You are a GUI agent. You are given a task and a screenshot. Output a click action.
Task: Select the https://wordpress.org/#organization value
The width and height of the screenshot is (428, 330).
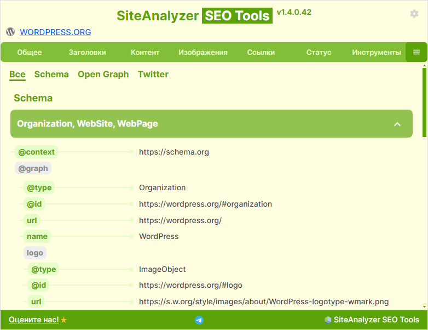point(205,204)
